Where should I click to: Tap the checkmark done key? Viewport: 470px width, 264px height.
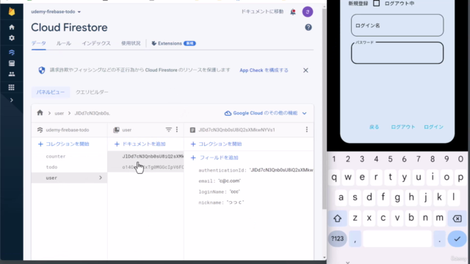tap(457, 238)
